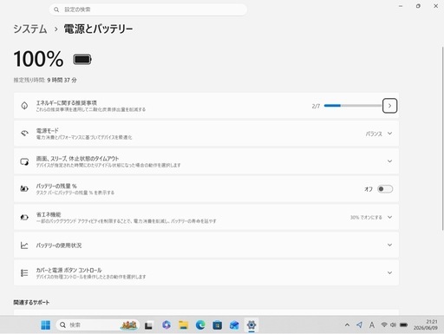Click the 電源とバッテリー page title

[x=98, y=29]
